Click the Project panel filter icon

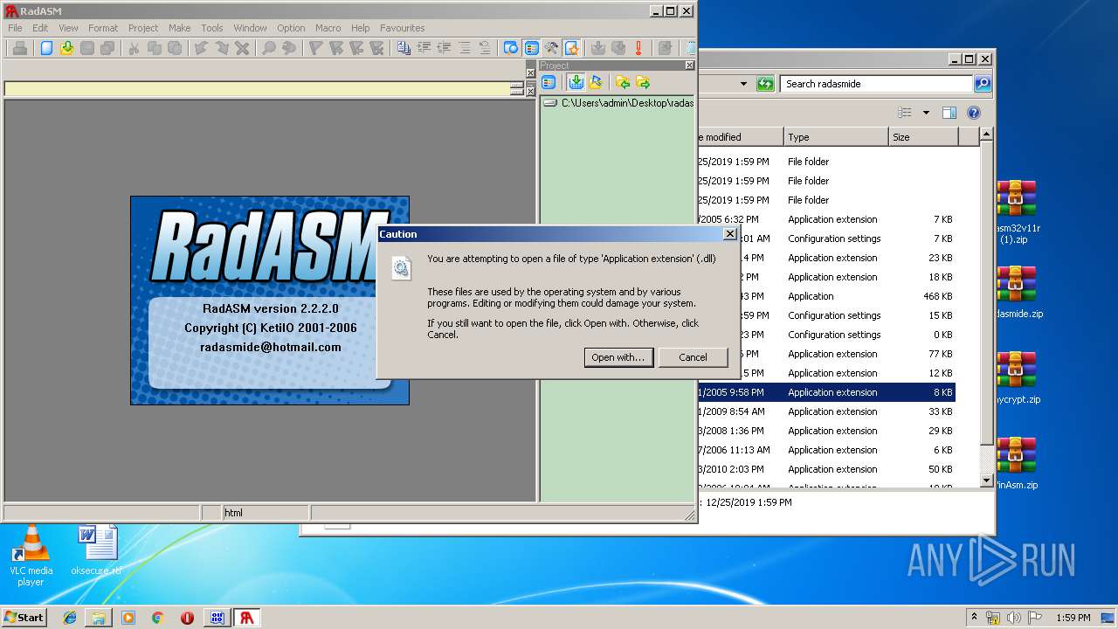pyautogui.click(x=596, y=82)
